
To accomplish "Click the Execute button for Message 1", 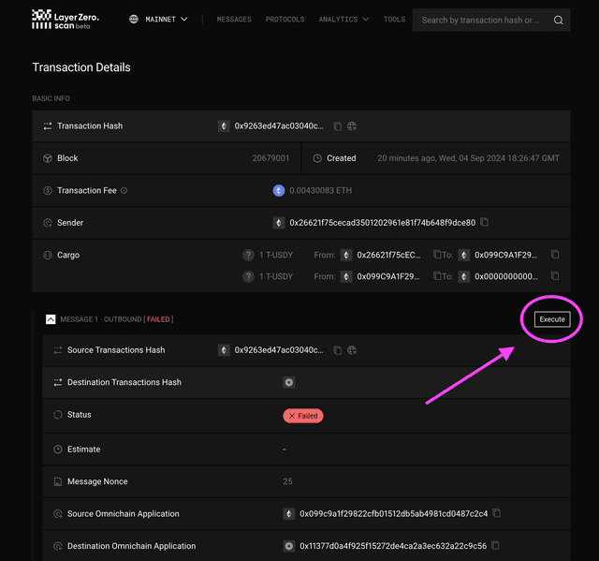I will 552,319.
